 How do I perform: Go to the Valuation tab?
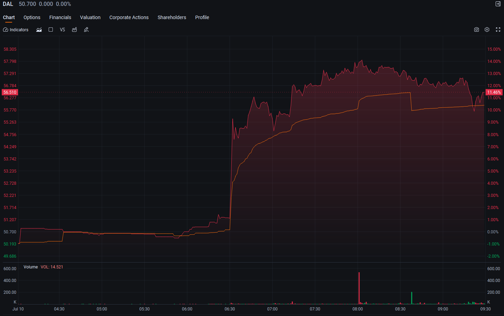[x=90, y=17]
